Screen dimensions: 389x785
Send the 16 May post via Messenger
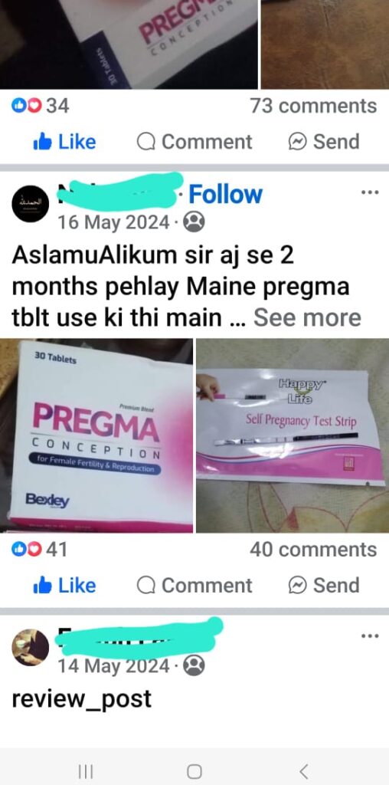(x=324, y=585)
